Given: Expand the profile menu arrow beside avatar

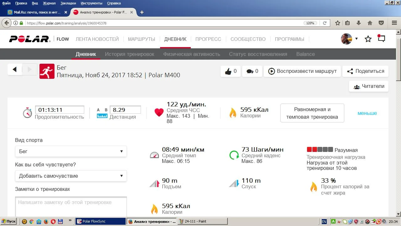Looking at the screenshot, I should pos(357,39).
